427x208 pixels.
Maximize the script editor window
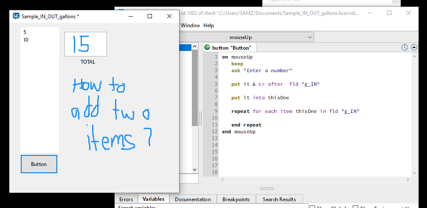tap(389, 13)
